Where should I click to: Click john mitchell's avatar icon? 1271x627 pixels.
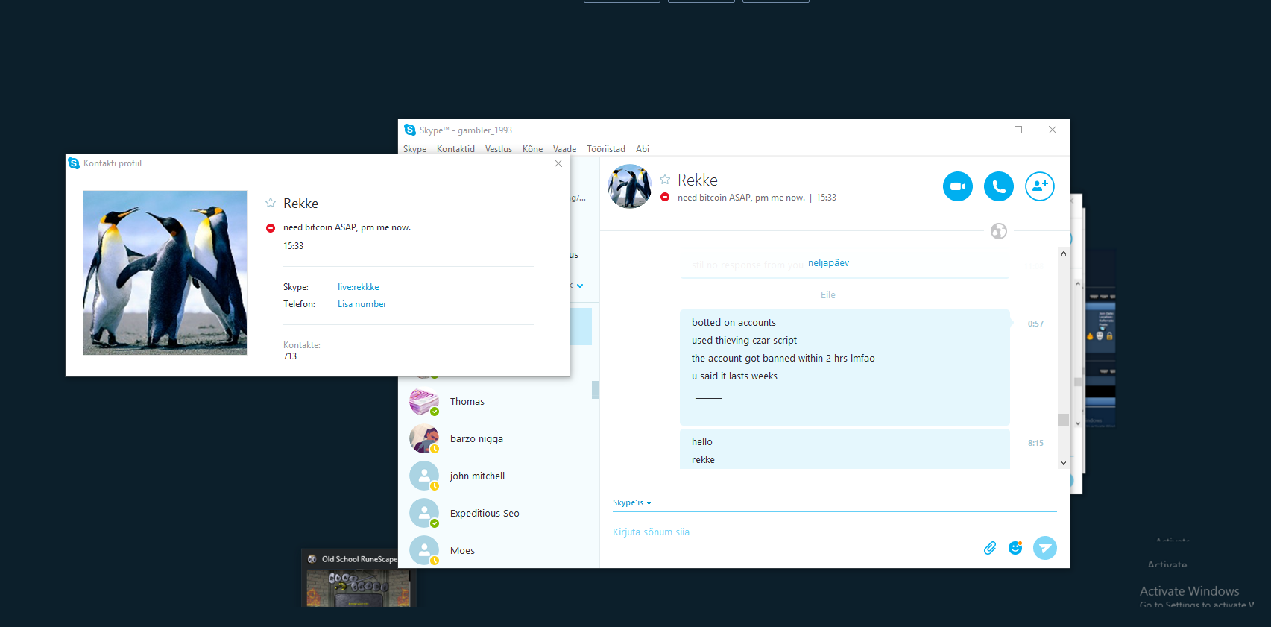coord(424,476)
